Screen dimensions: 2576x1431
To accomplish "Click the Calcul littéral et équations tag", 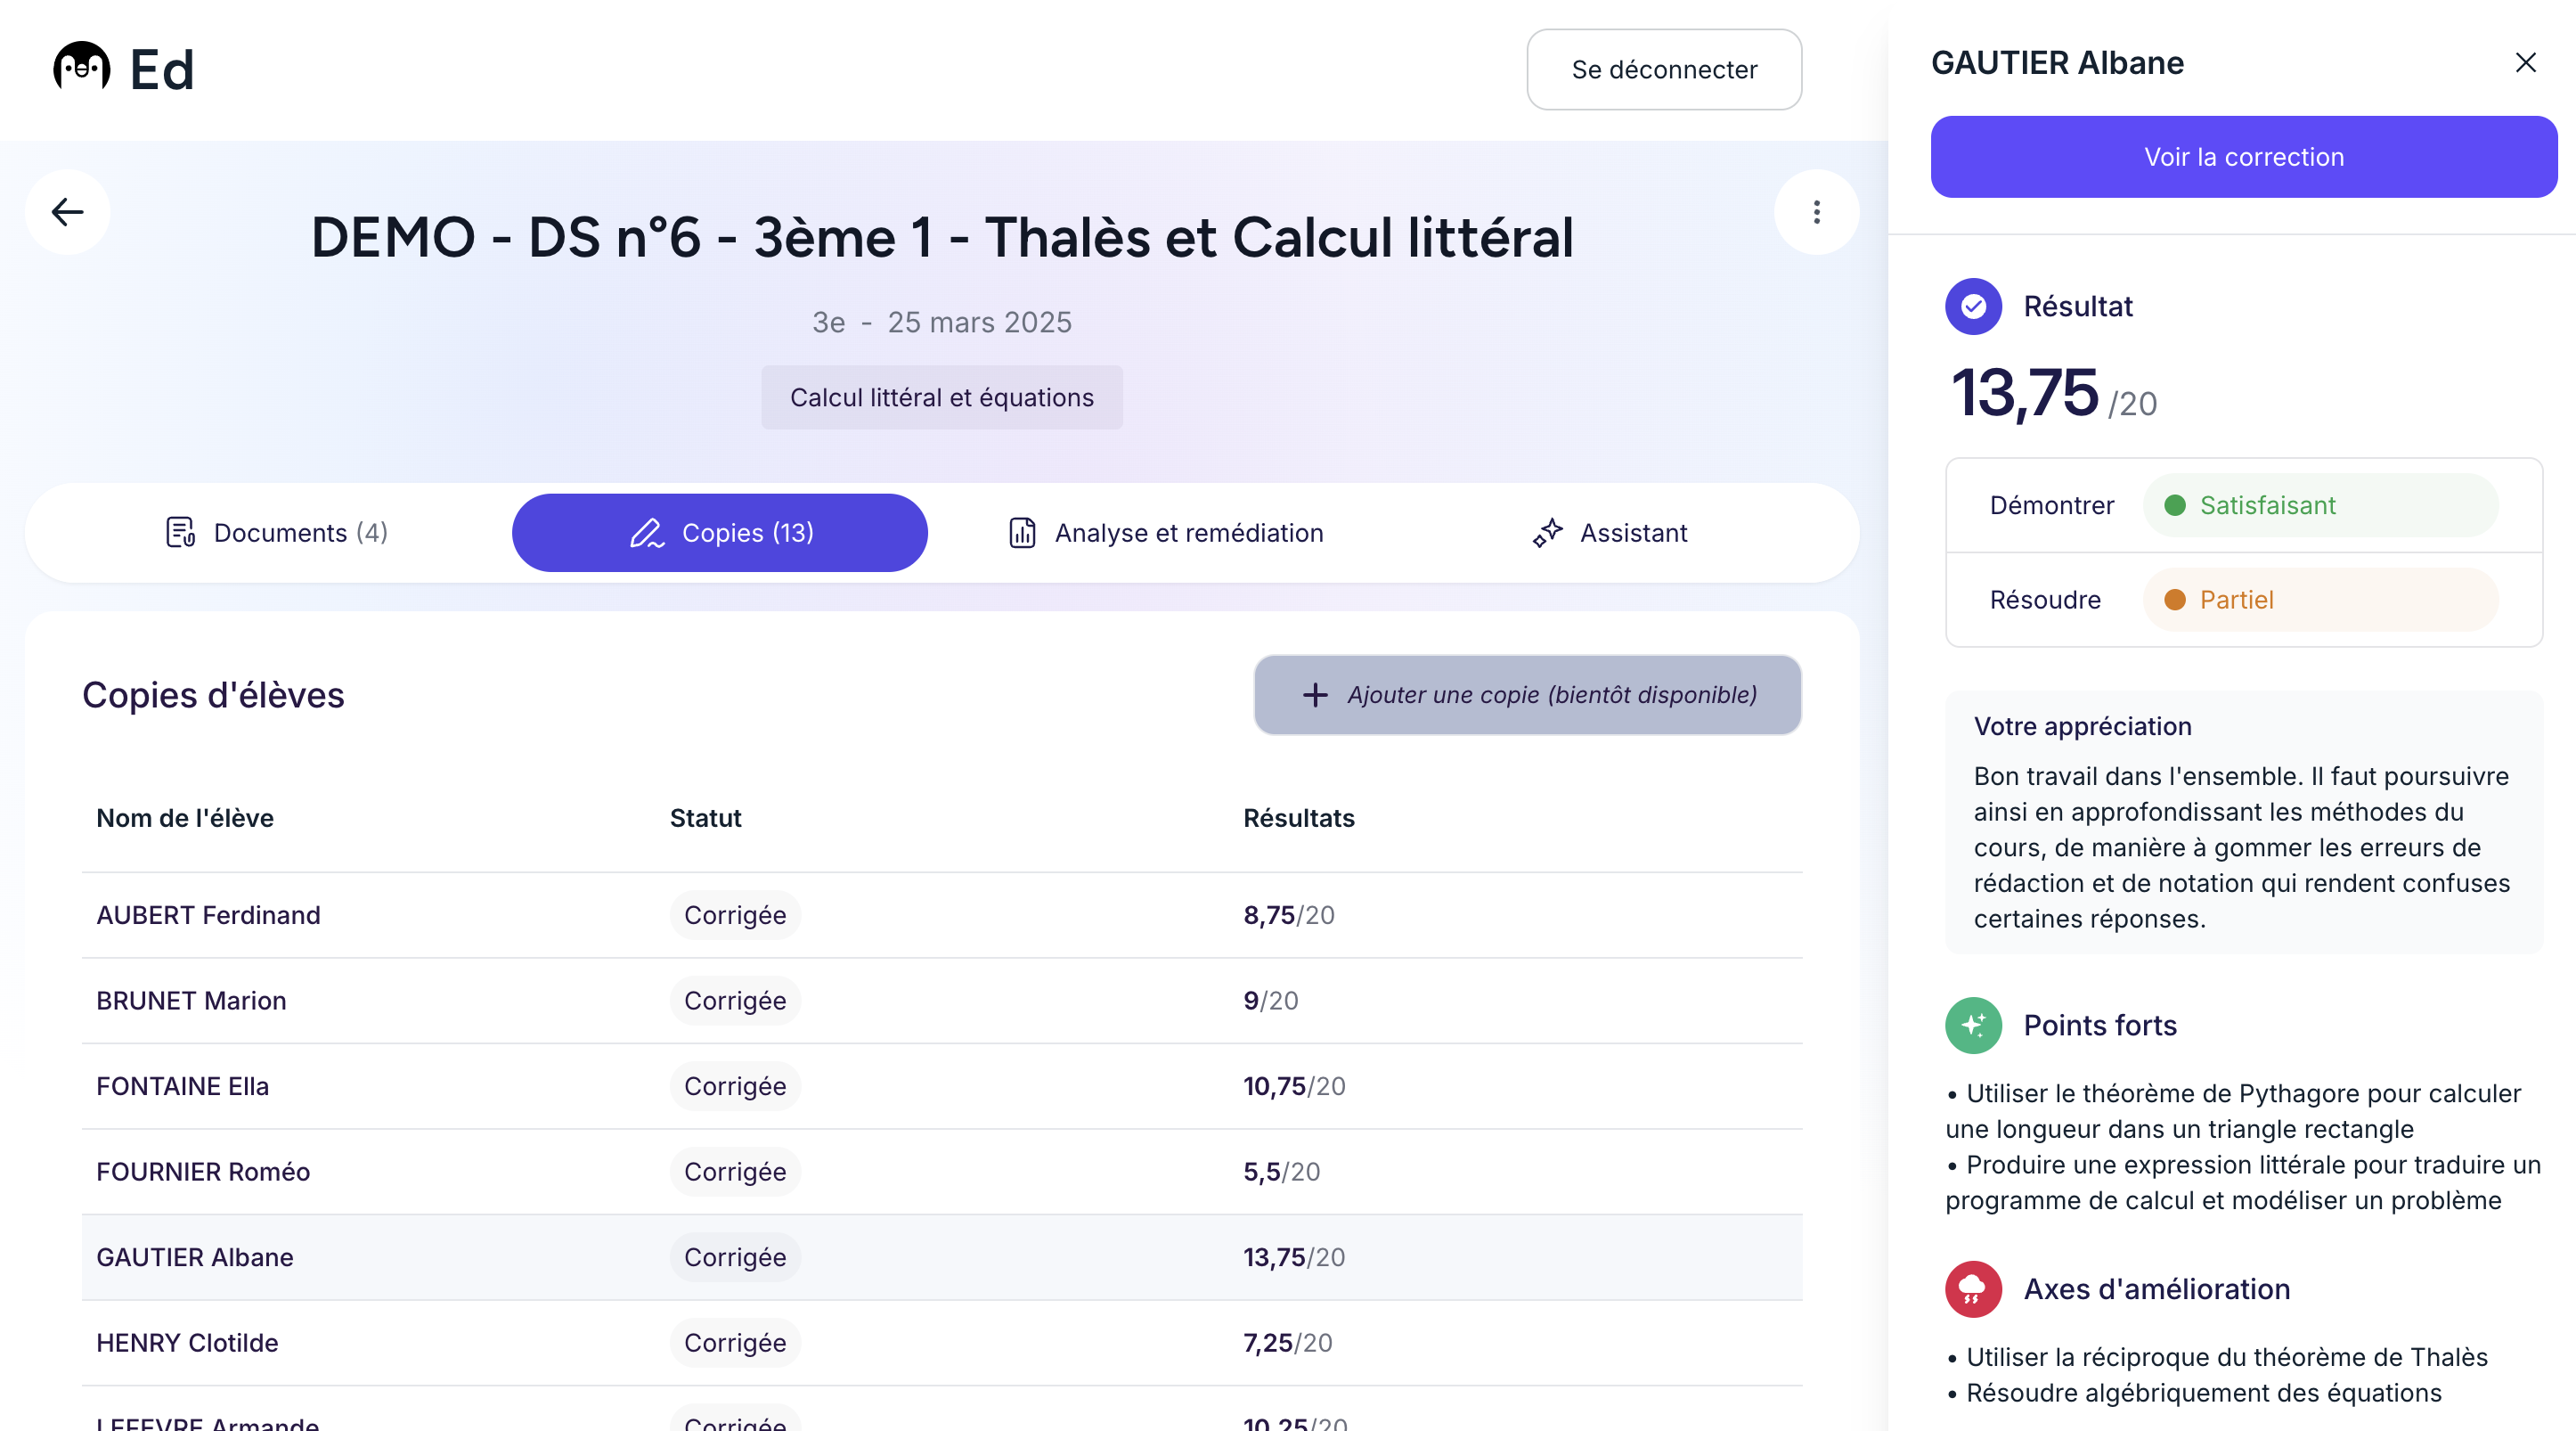I will 941,397.
